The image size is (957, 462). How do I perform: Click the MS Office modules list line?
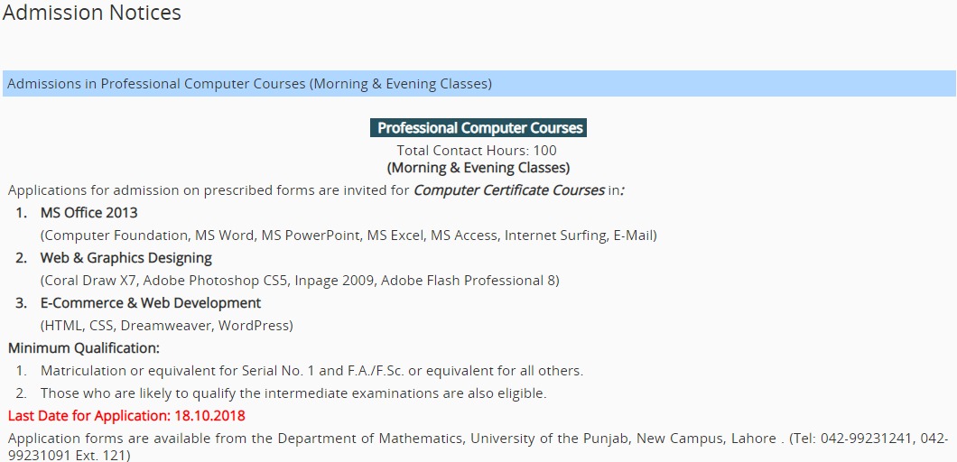click(x=348, y=235)
